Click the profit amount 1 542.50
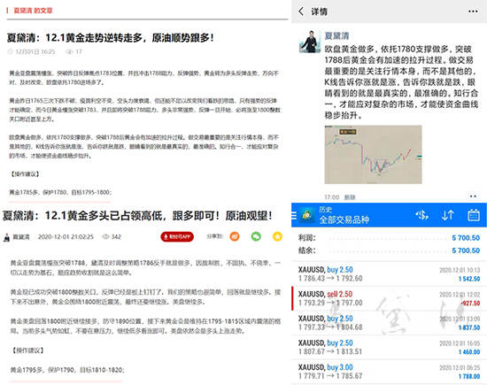 pos(469,279)
